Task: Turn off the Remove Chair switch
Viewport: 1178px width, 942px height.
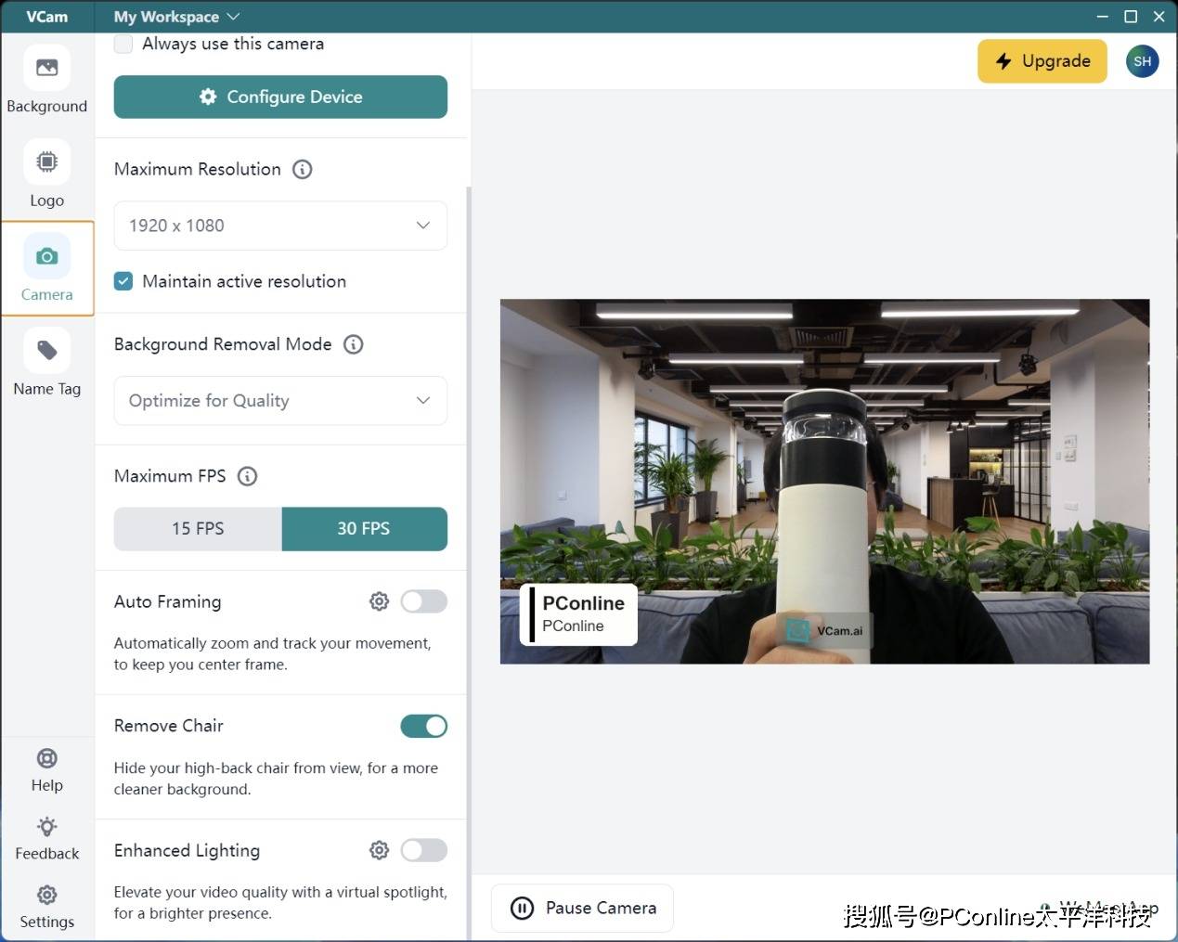Action: pyautogui.click(x=423, y=726)
